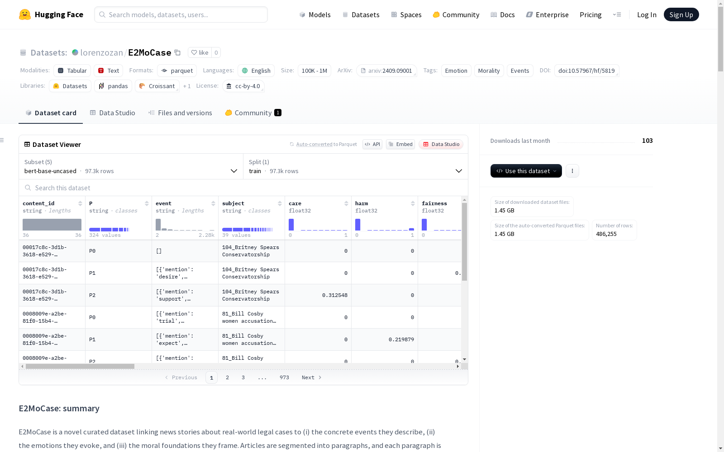This screenshot has height=452, width=724.
Task: Sort the event column using its icon
Action: coord(213,203)
